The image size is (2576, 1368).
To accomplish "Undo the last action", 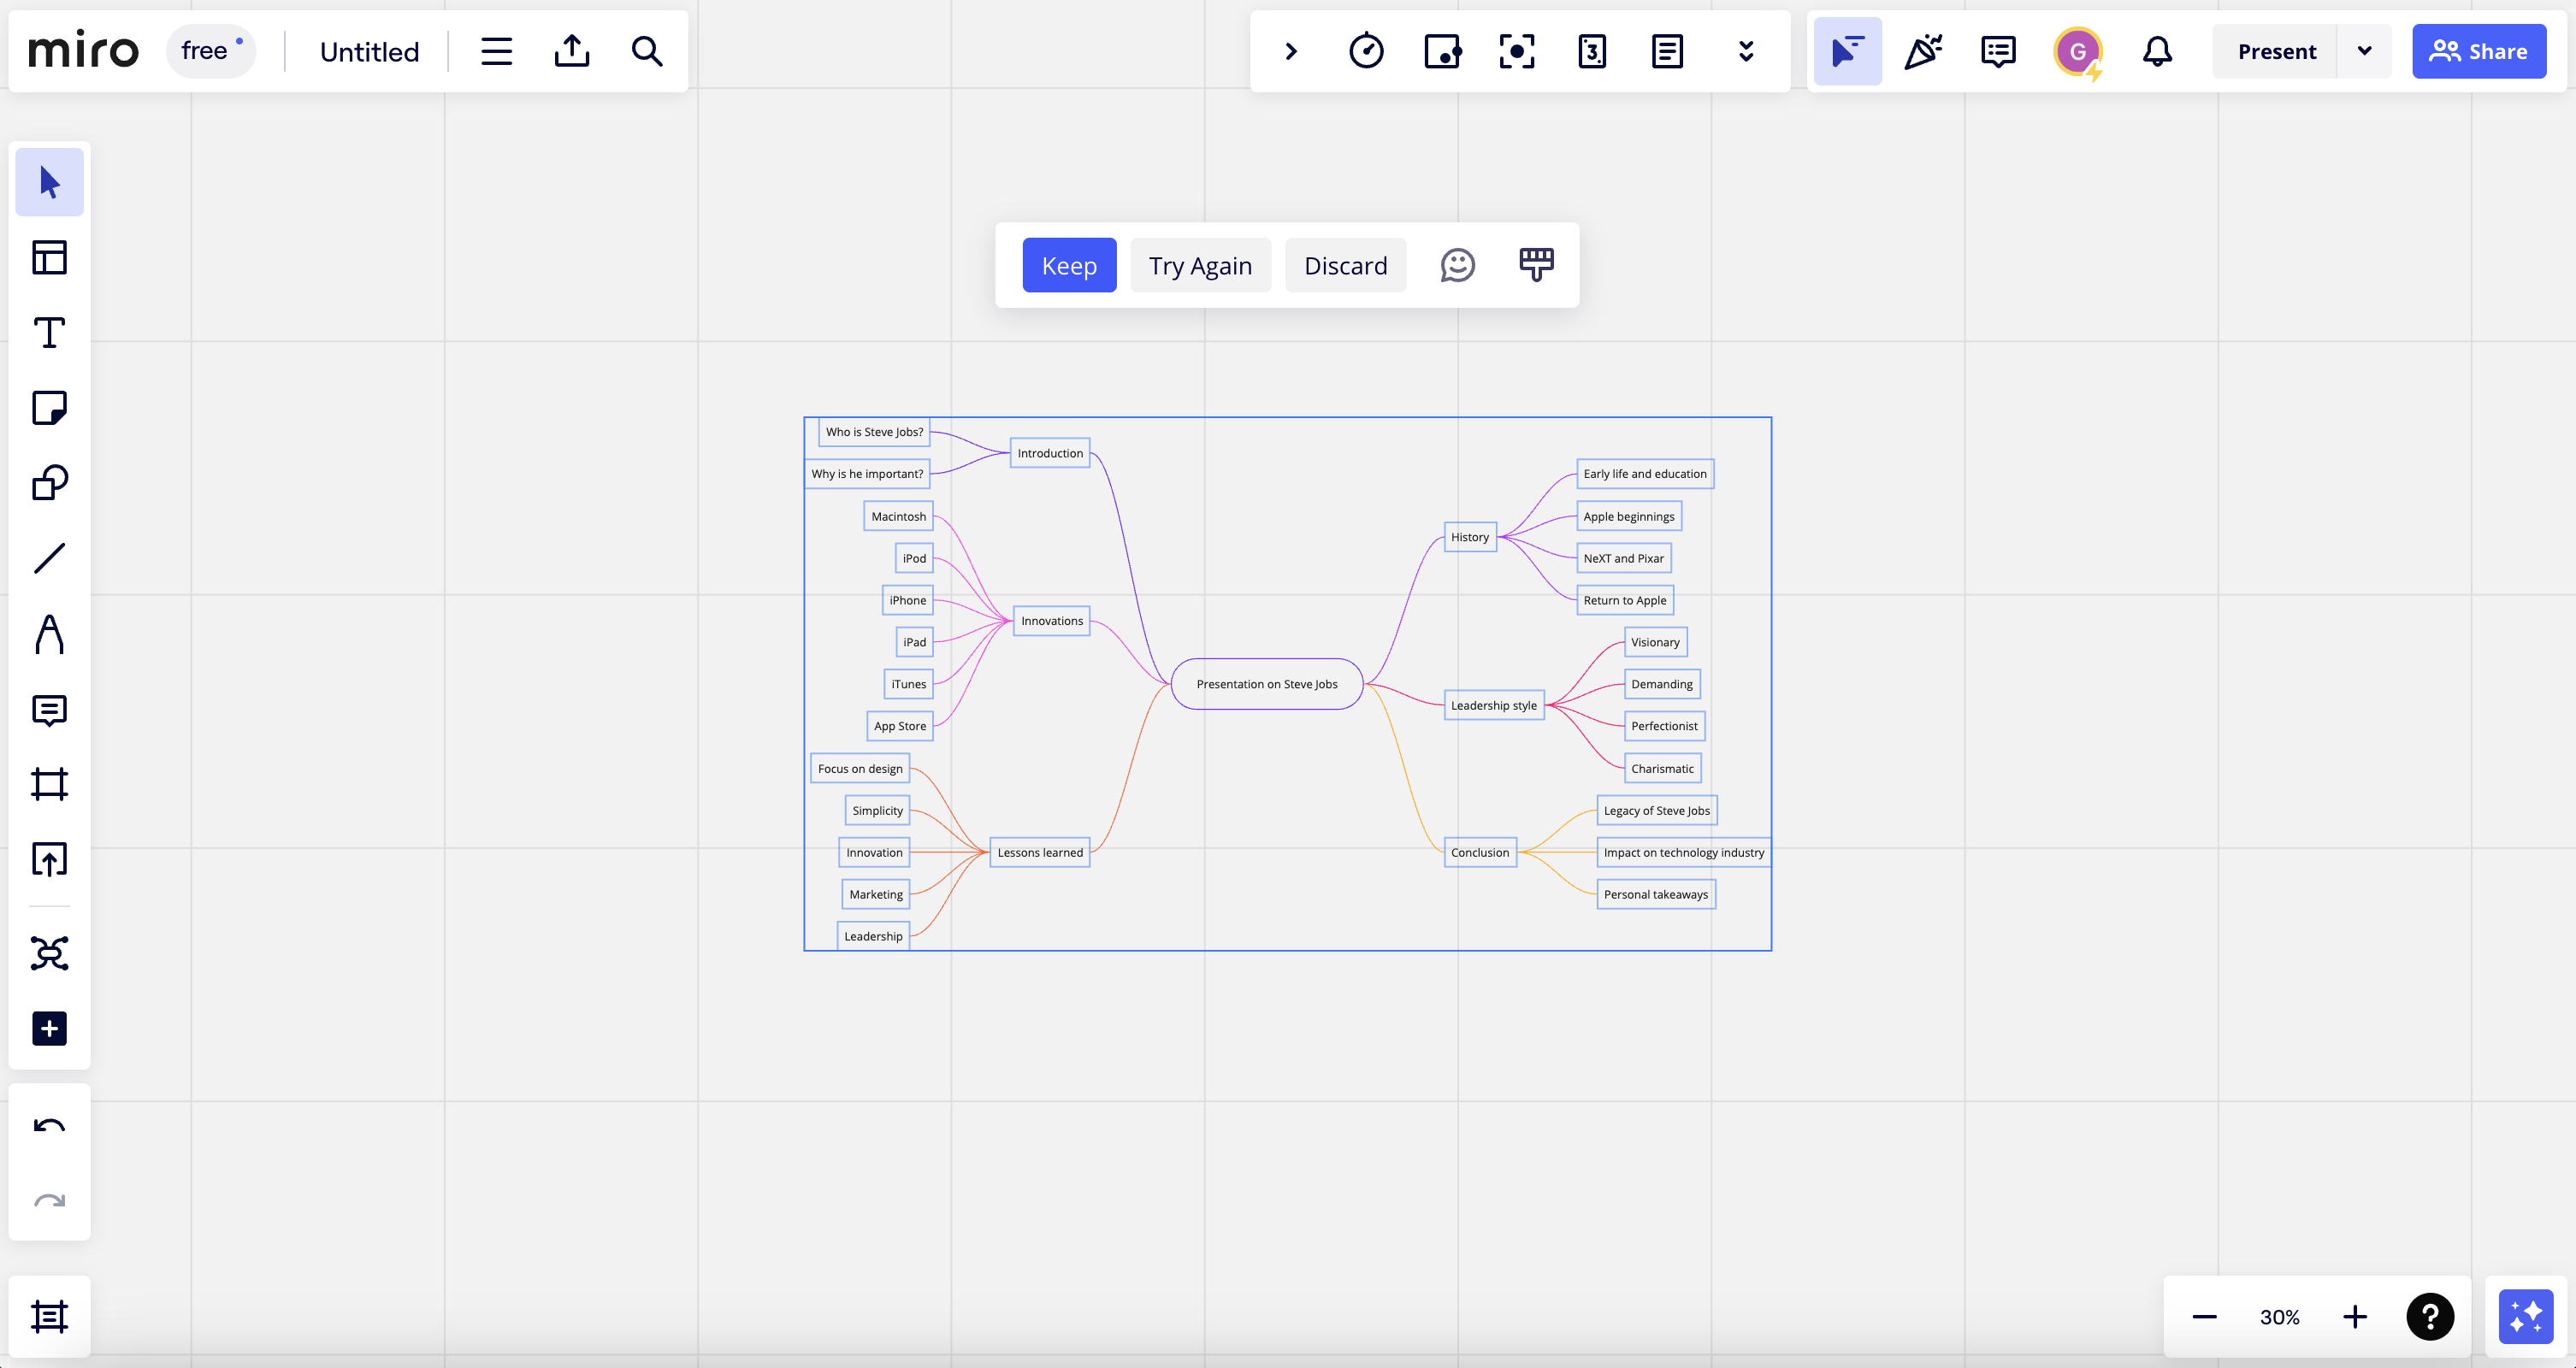I will tap(49, 1125).
